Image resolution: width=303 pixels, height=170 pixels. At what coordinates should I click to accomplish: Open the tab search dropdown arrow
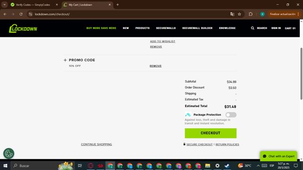(x=4, y=5)
